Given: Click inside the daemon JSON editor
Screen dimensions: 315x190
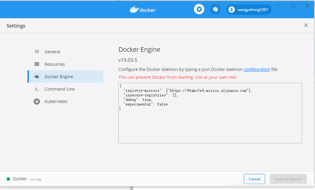Looking at the screenshot, I should point(210,113).
